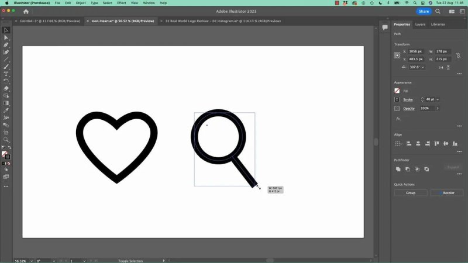The height and width of the screenshot is (263, 468).
Task: Switch to the Untitled-3 document tab
Action: [x=50, y=21]
